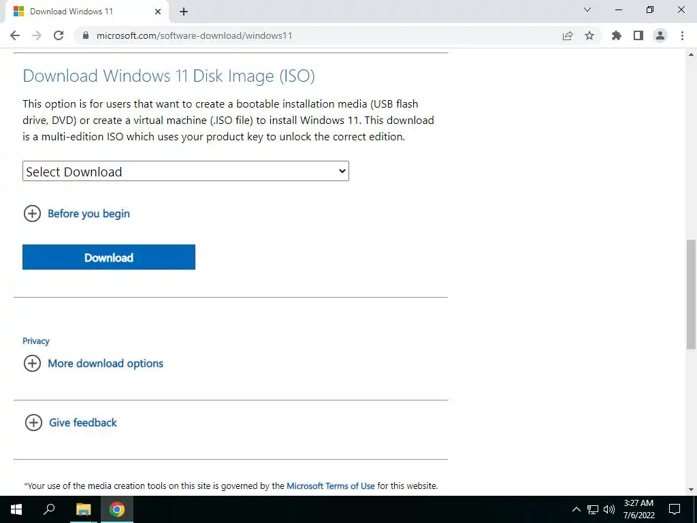The height and width of the screenshot is (523, 697).
Task: Expand More download options
Action: [x=93, y=364]
